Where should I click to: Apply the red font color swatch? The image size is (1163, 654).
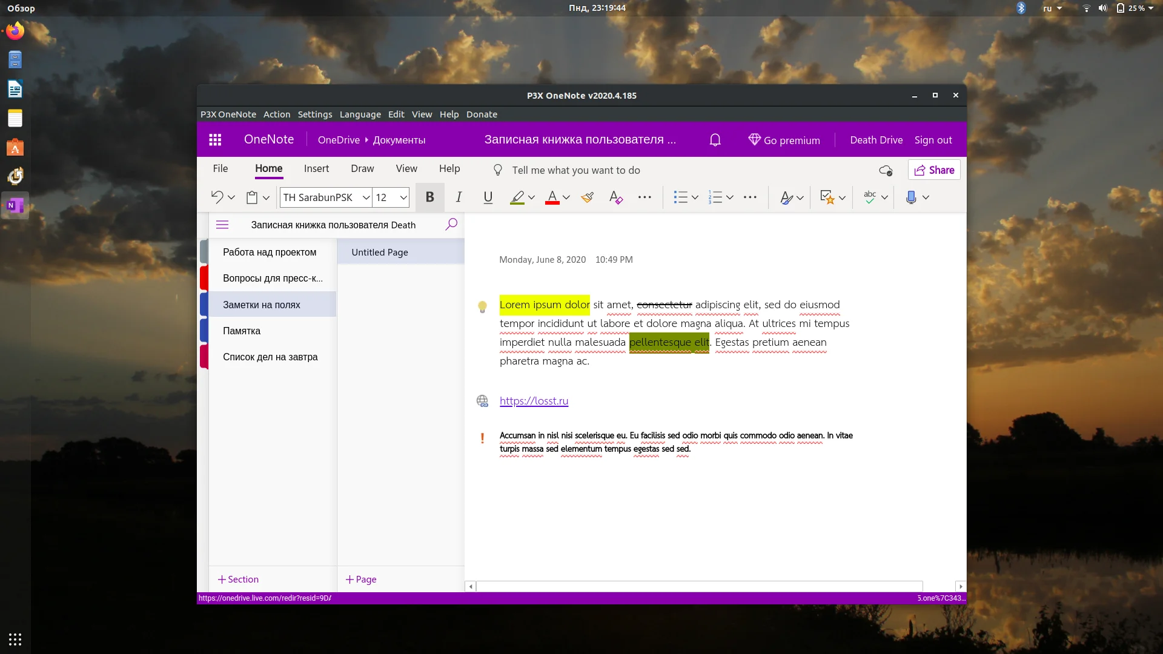click(x=552, y=197)
